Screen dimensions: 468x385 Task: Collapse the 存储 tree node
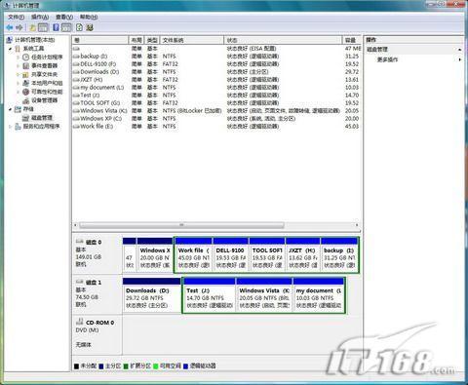(10, 109)
